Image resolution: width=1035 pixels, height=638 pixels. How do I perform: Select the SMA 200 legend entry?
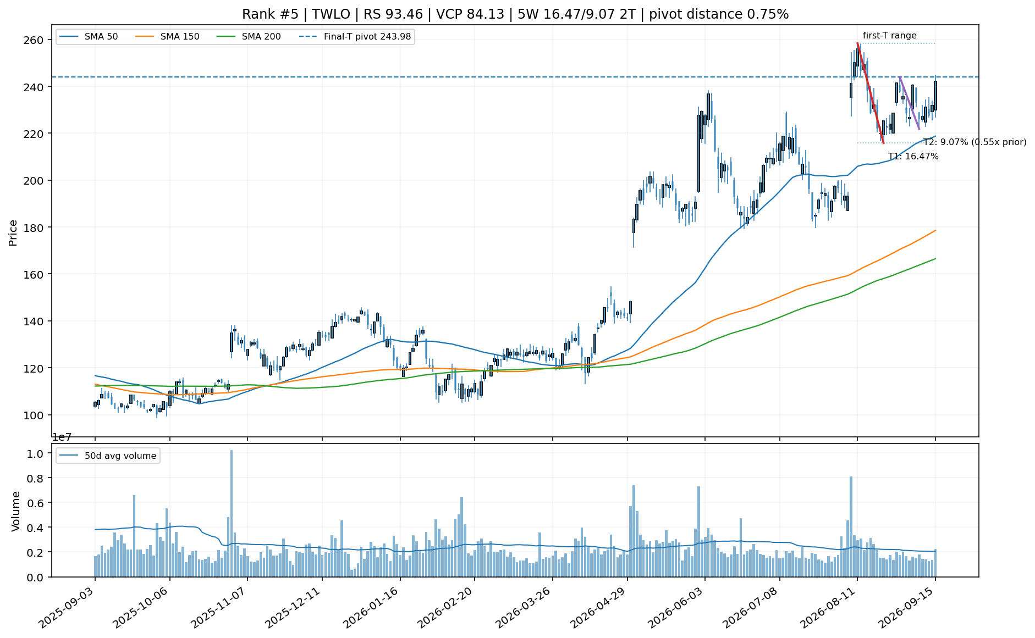tap(249, 37)
